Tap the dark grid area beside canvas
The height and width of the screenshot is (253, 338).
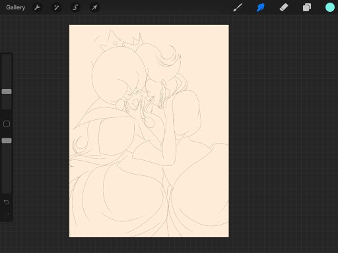click(x=282, y=132)
